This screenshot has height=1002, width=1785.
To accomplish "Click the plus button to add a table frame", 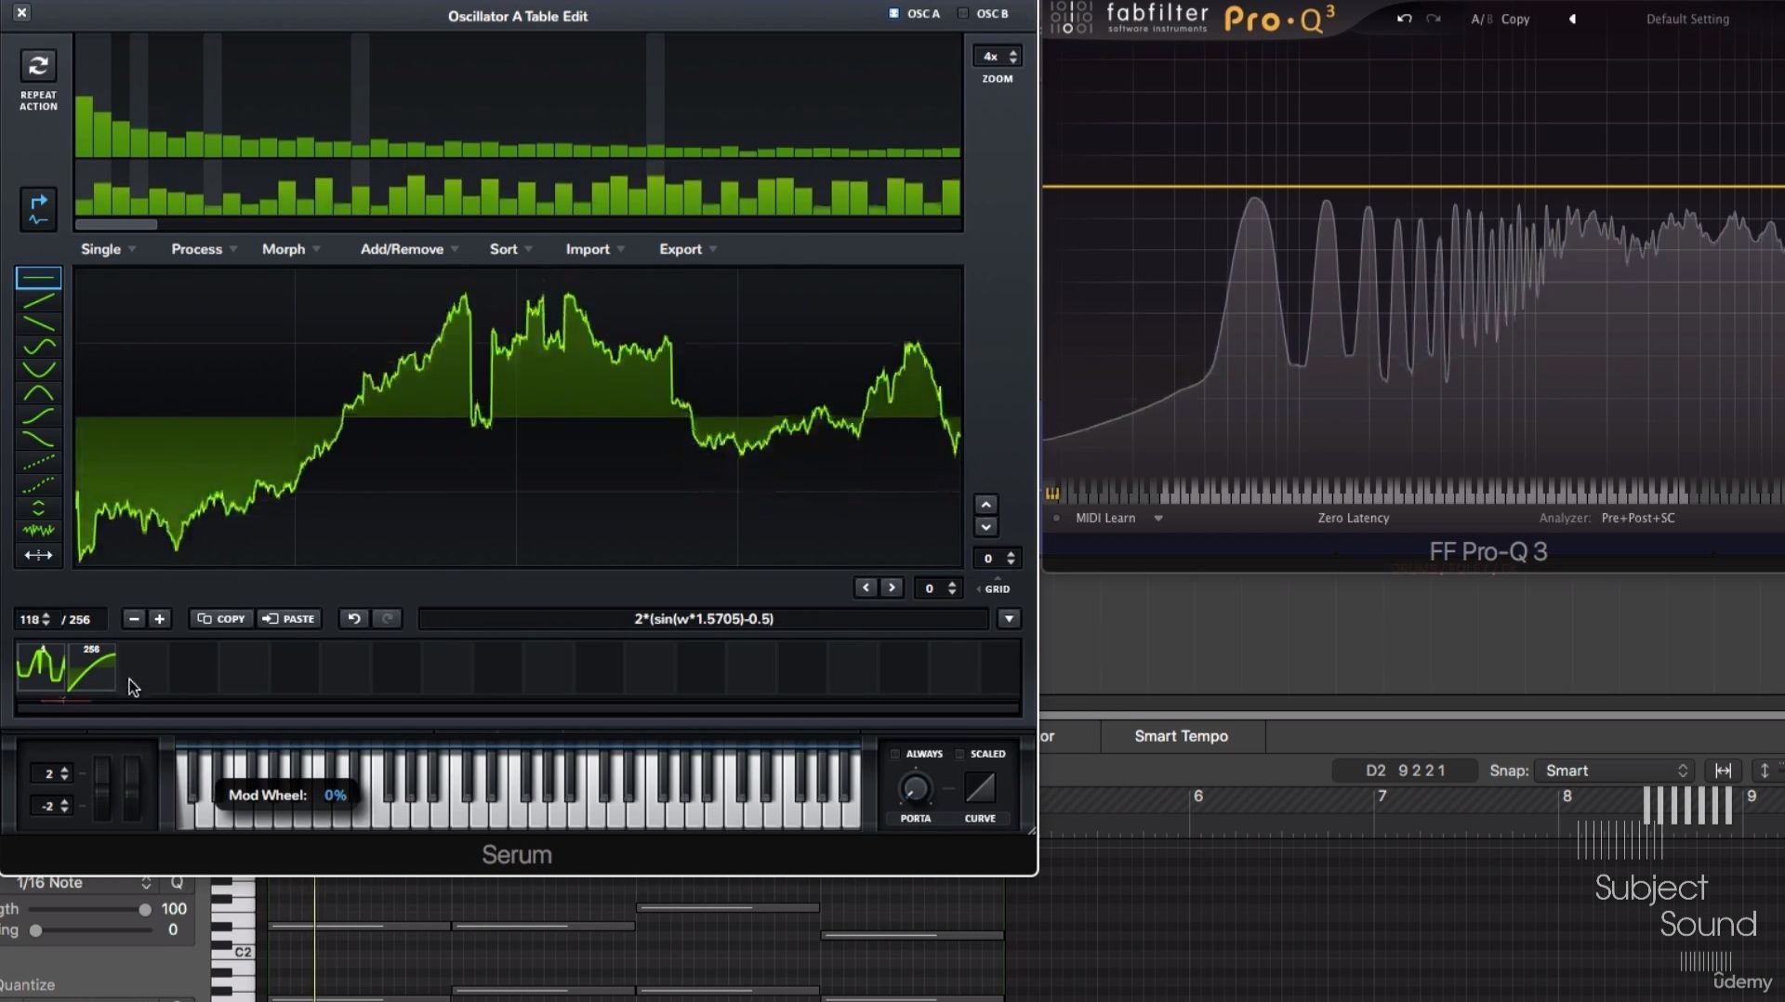I will 160,619.
